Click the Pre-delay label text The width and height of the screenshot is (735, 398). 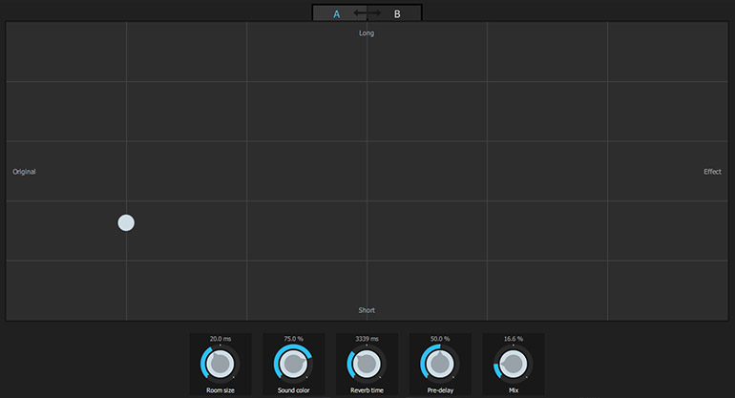[x=440, y=390]
